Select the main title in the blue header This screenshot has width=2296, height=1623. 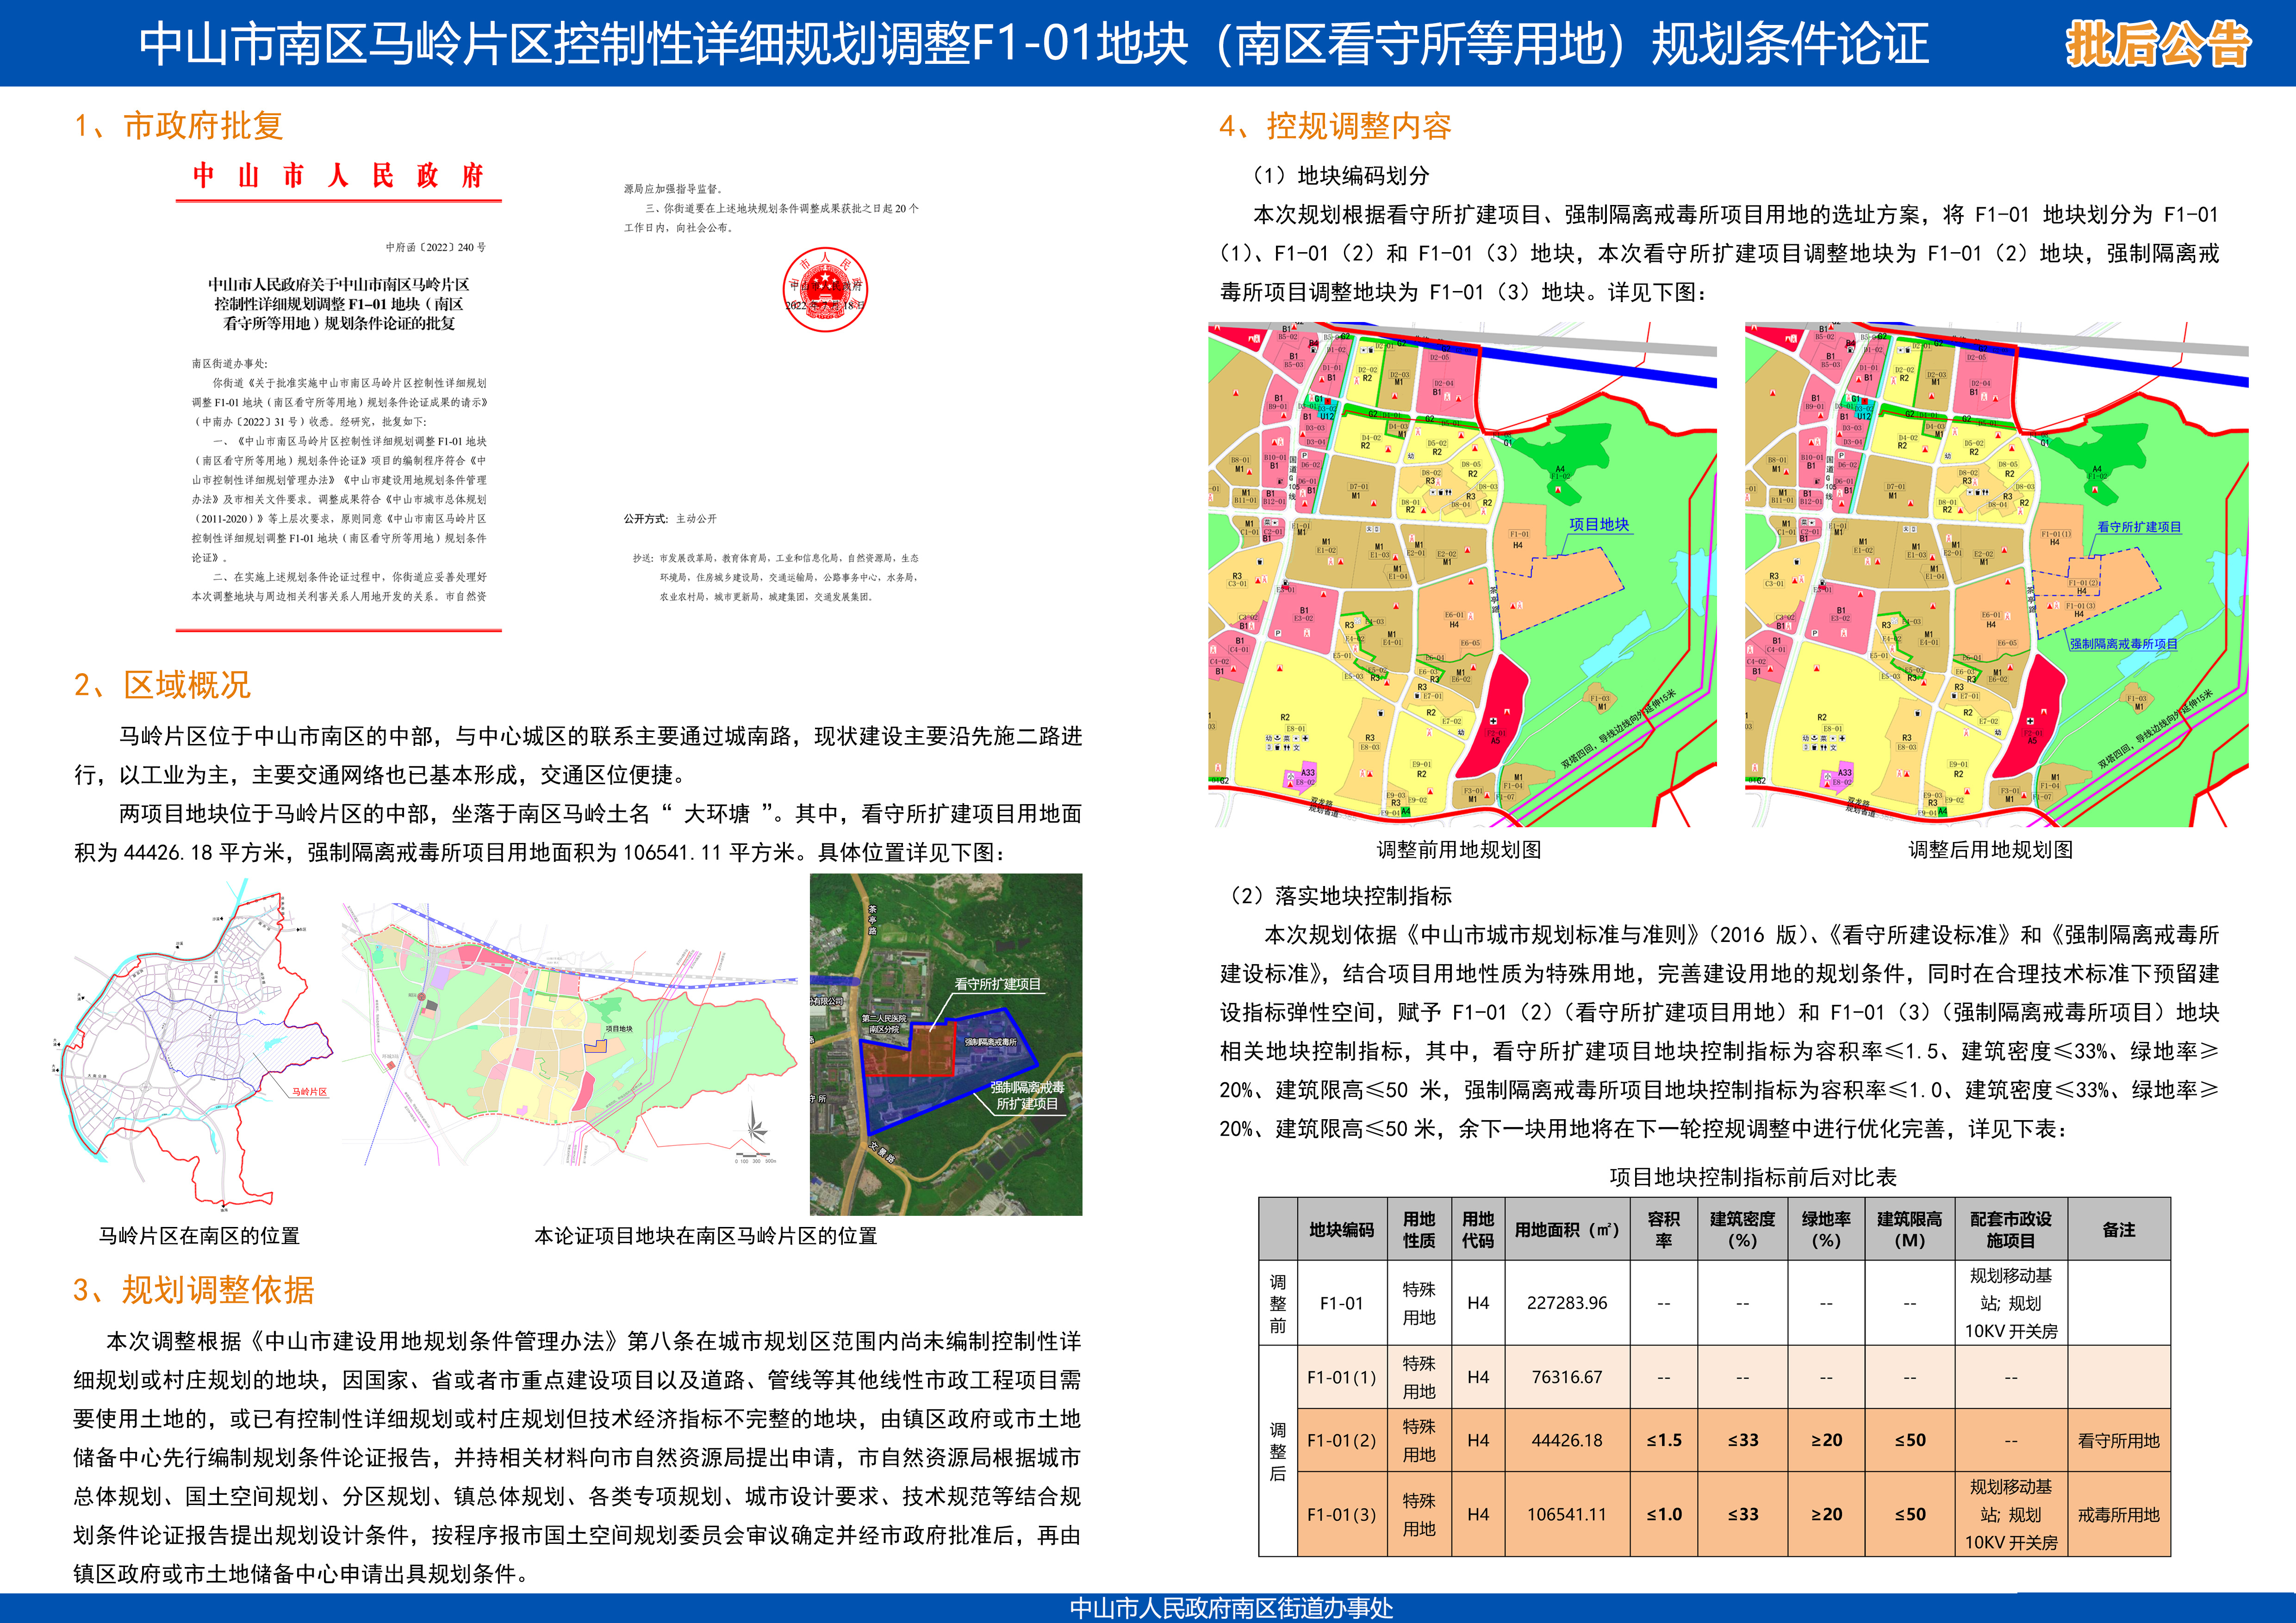coord(1033,44)
